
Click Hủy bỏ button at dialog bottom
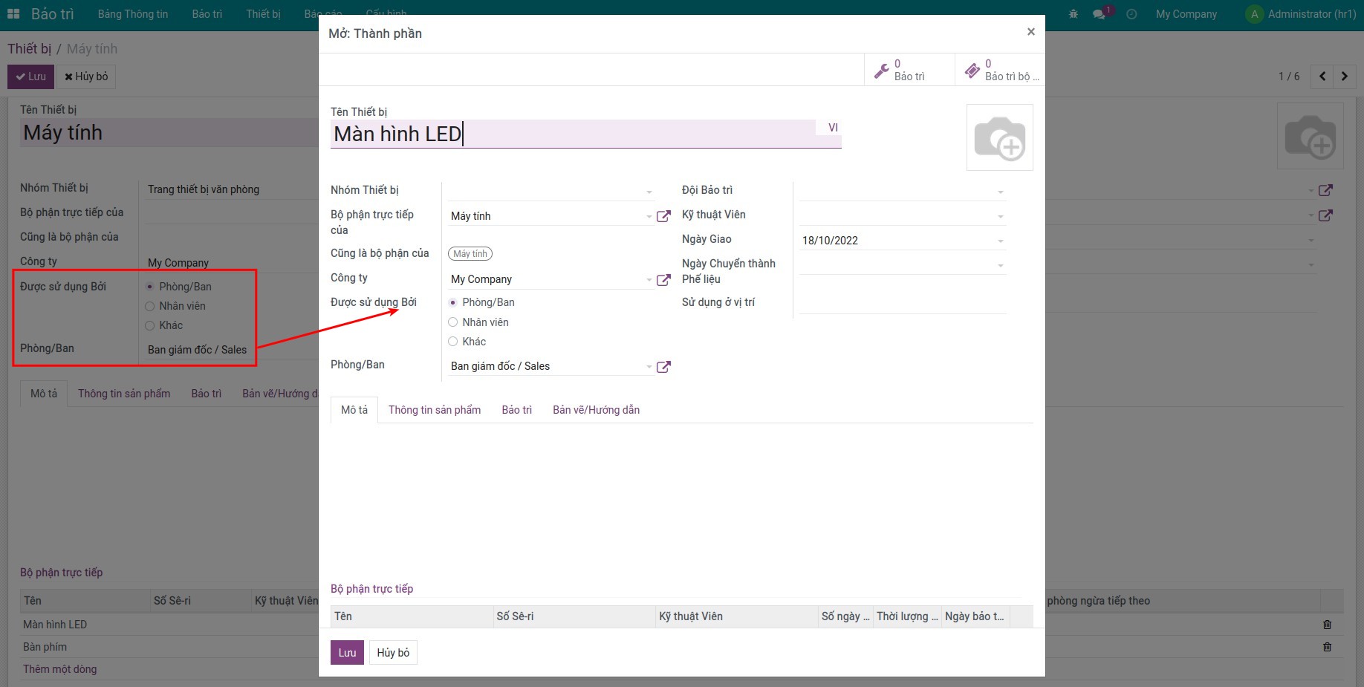pyautogui.click(x=392, y=653)
